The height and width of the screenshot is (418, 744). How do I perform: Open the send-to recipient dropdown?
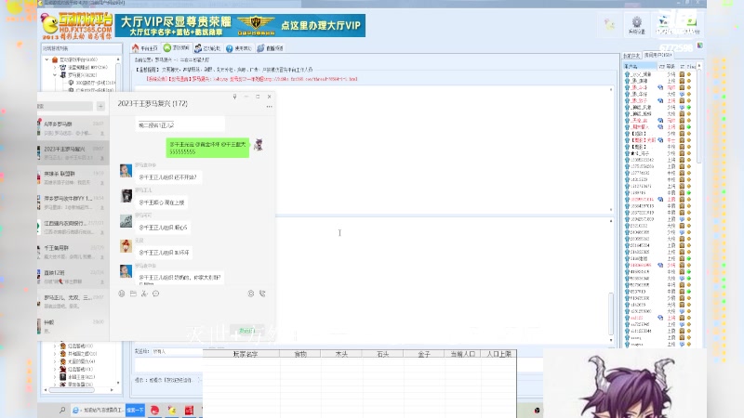tap(176, 352)
